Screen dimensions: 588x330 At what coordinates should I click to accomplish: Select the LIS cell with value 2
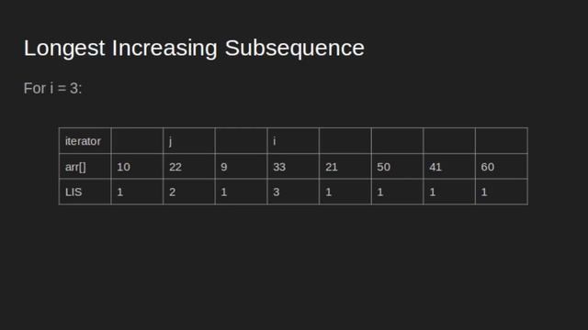189,192
